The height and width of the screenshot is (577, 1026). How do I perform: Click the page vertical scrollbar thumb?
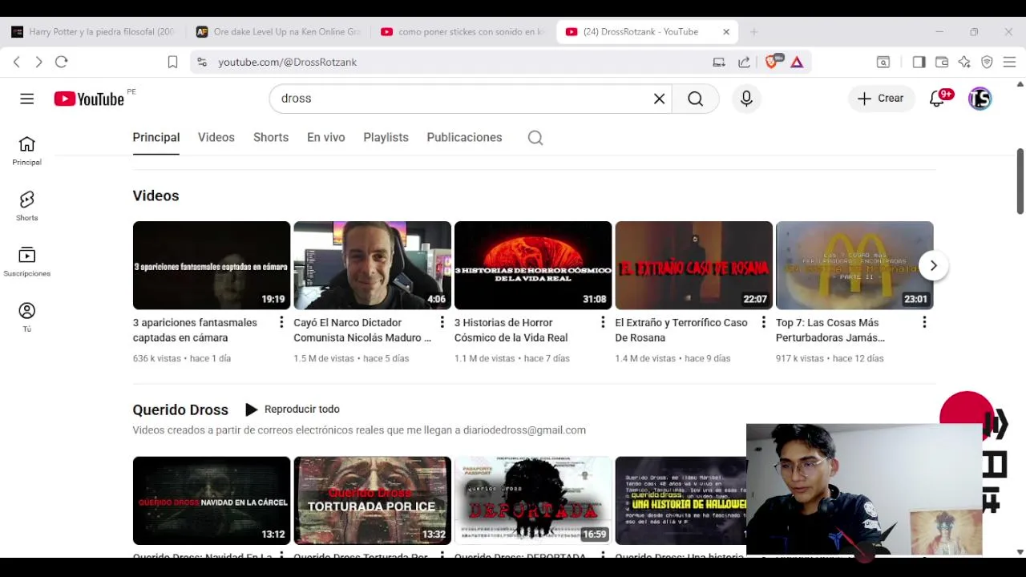[x=1020, y=181]
